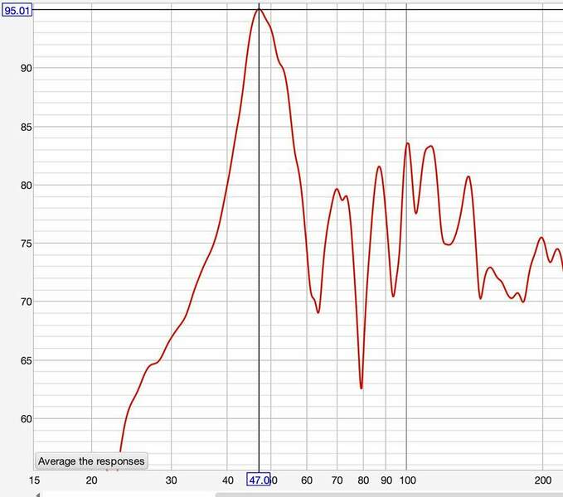563x497 pixels.
Task: Click the deepest null of the curve near 80 Hz
Action: pyautogui.click(x=362, y=388)
